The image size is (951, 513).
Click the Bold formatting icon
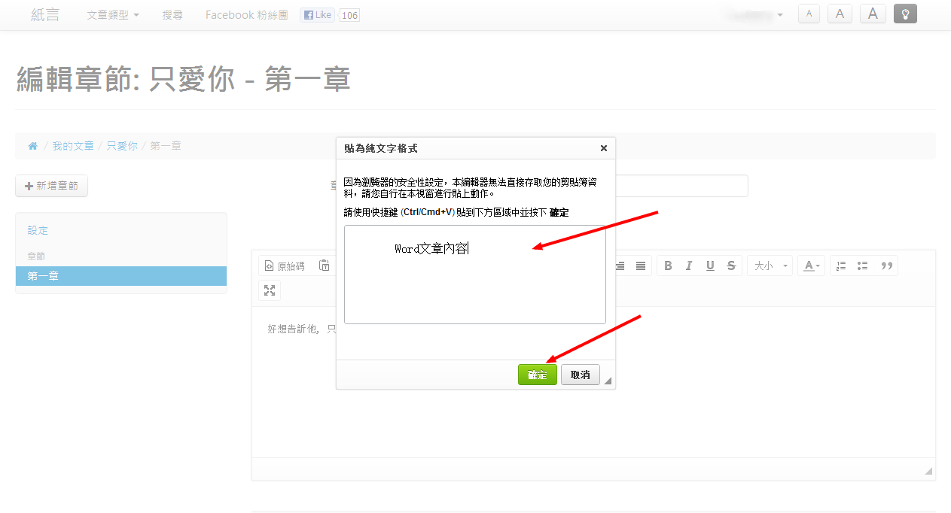coord(668,266)
